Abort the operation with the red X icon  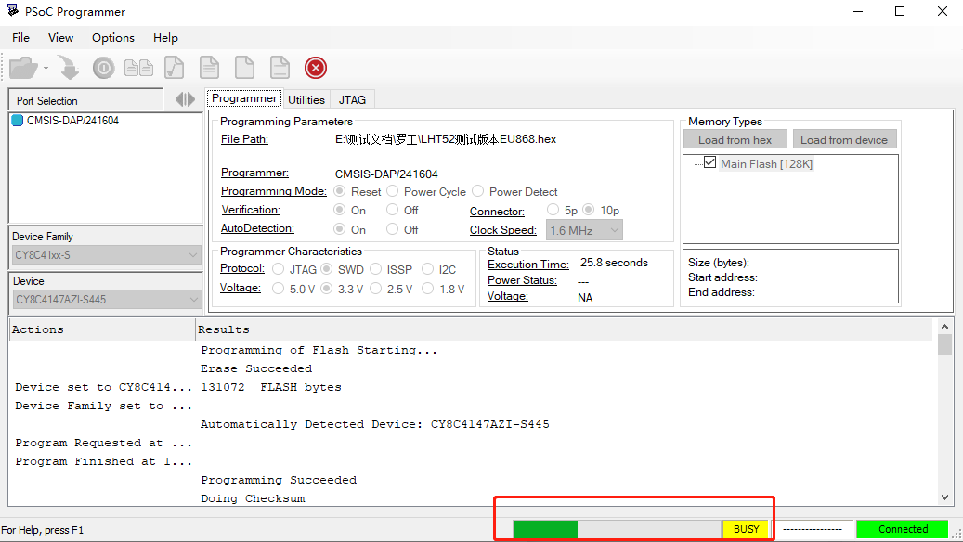coord(316,68)
